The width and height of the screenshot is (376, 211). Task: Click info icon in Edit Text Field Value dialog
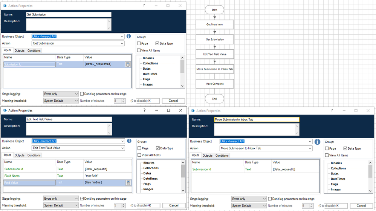(129, 141)
